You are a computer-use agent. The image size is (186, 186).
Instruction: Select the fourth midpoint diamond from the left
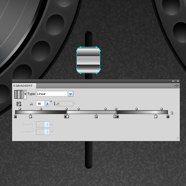[x=78, y=109]
